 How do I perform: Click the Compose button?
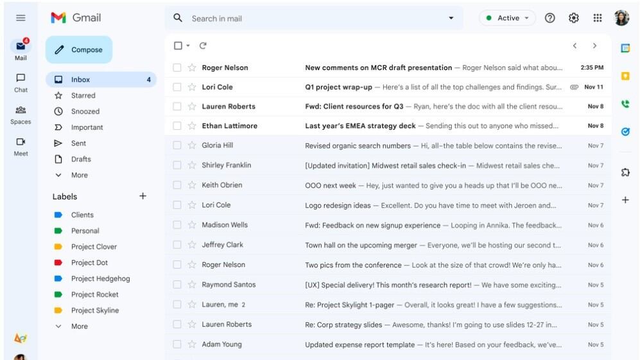click(x=78, y=50)
